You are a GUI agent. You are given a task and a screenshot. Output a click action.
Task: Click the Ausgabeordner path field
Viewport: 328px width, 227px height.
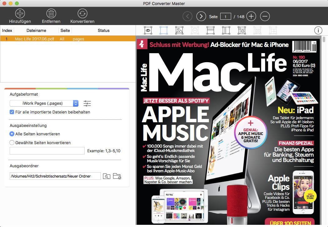tap(55, 176)
